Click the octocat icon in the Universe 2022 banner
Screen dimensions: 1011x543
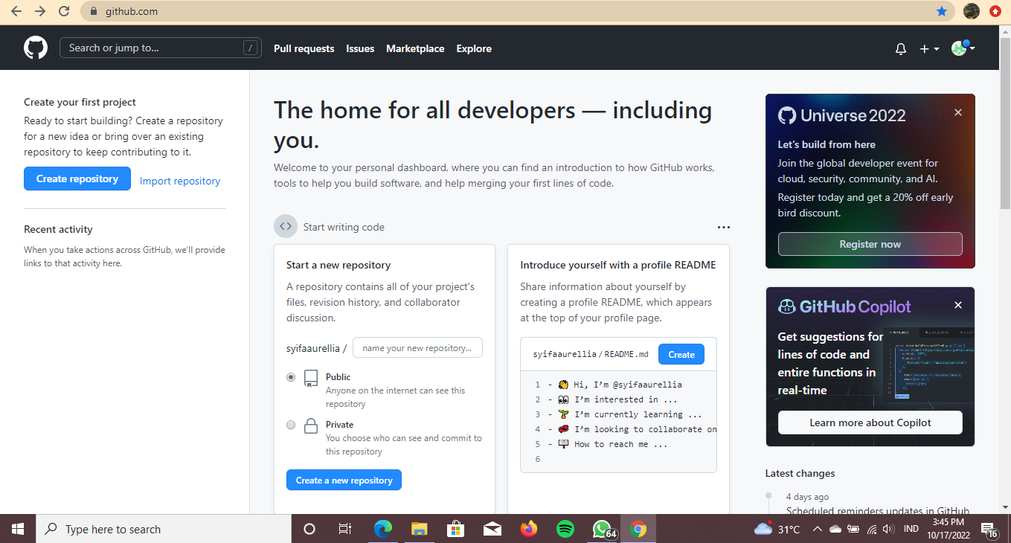787,115
